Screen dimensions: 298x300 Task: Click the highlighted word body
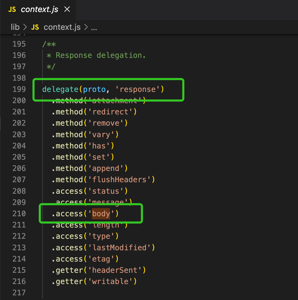(x=101, y=214)
